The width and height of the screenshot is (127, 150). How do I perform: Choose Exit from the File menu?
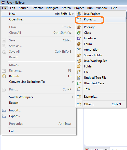coord(38,131)
